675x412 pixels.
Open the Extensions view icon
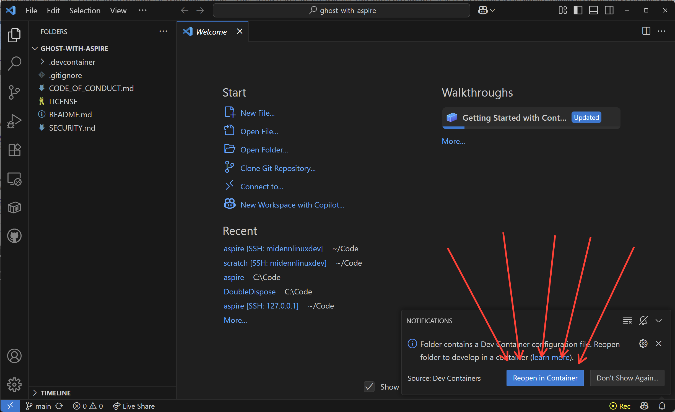click(x=14, y=150)
